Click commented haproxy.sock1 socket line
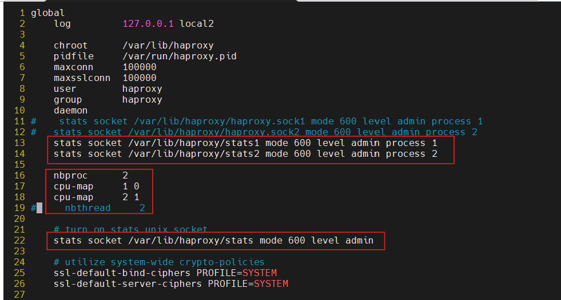Viewport: 561px width, 300px height. click(257, 121)
